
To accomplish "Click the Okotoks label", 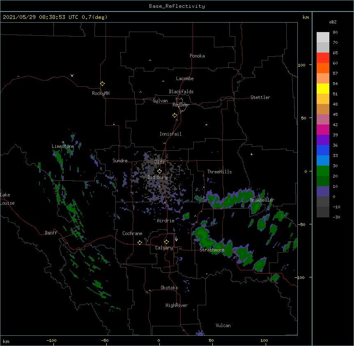I will (169, 288).
